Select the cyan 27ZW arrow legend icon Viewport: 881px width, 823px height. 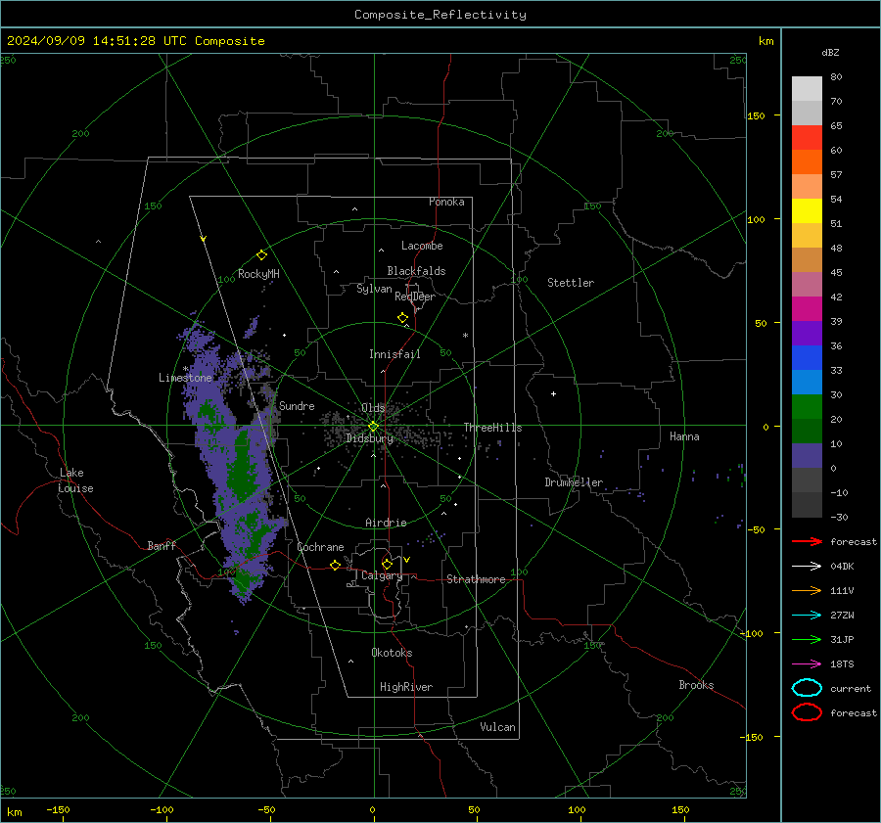807,616
